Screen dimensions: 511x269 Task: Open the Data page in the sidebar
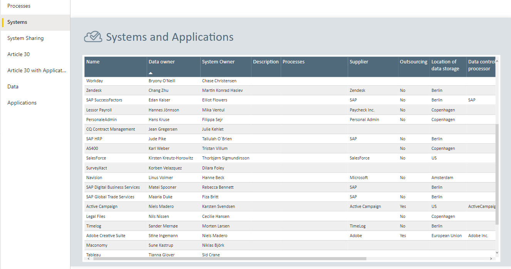pyautogui.click(x=13, y=87)
